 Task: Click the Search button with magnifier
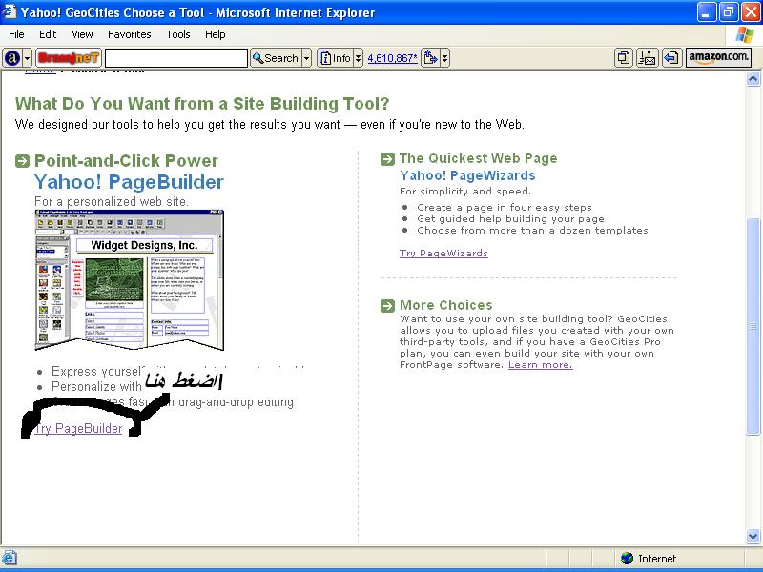[x=276, y=58]
